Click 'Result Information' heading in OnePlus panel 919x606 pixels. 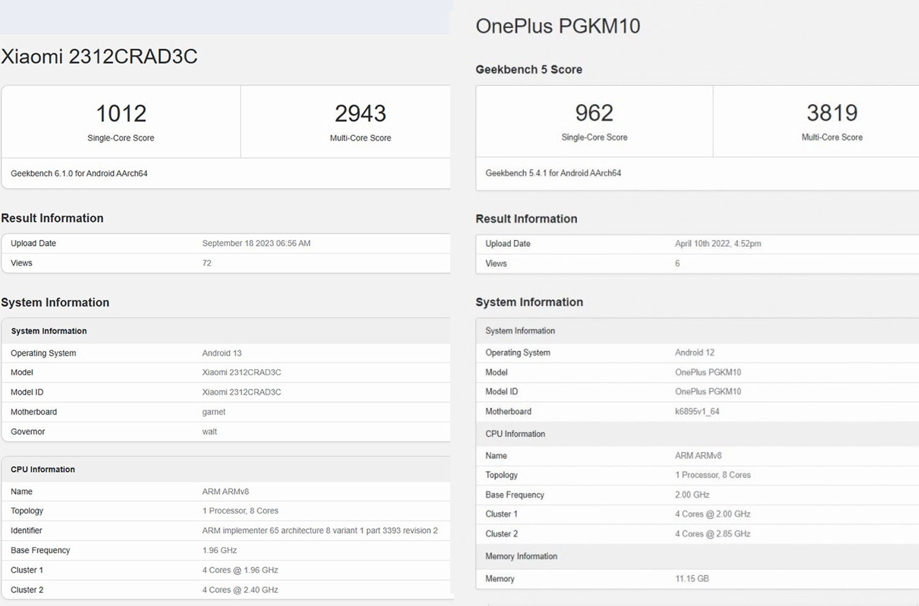[x=526, y=219]
